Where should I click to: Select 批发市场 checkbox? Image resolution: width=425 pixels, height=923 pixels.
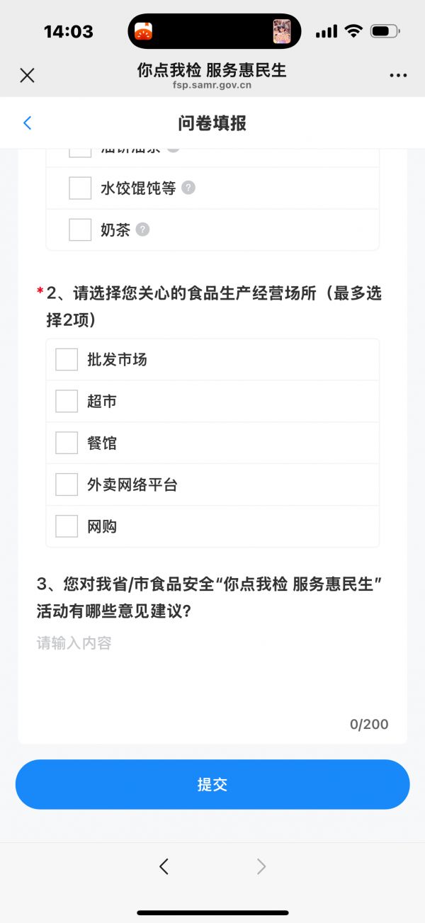coord(67,359)
